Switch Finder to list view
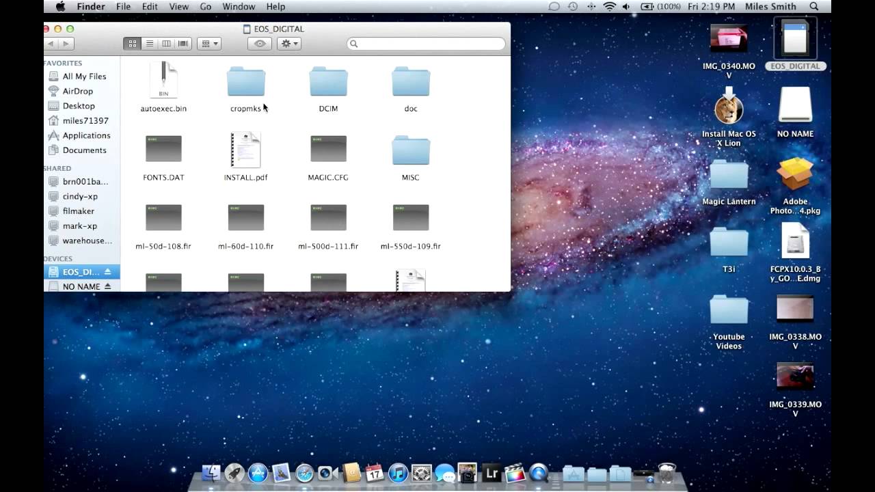This screenshot has width=875, height=492. (x=149, y=43)
